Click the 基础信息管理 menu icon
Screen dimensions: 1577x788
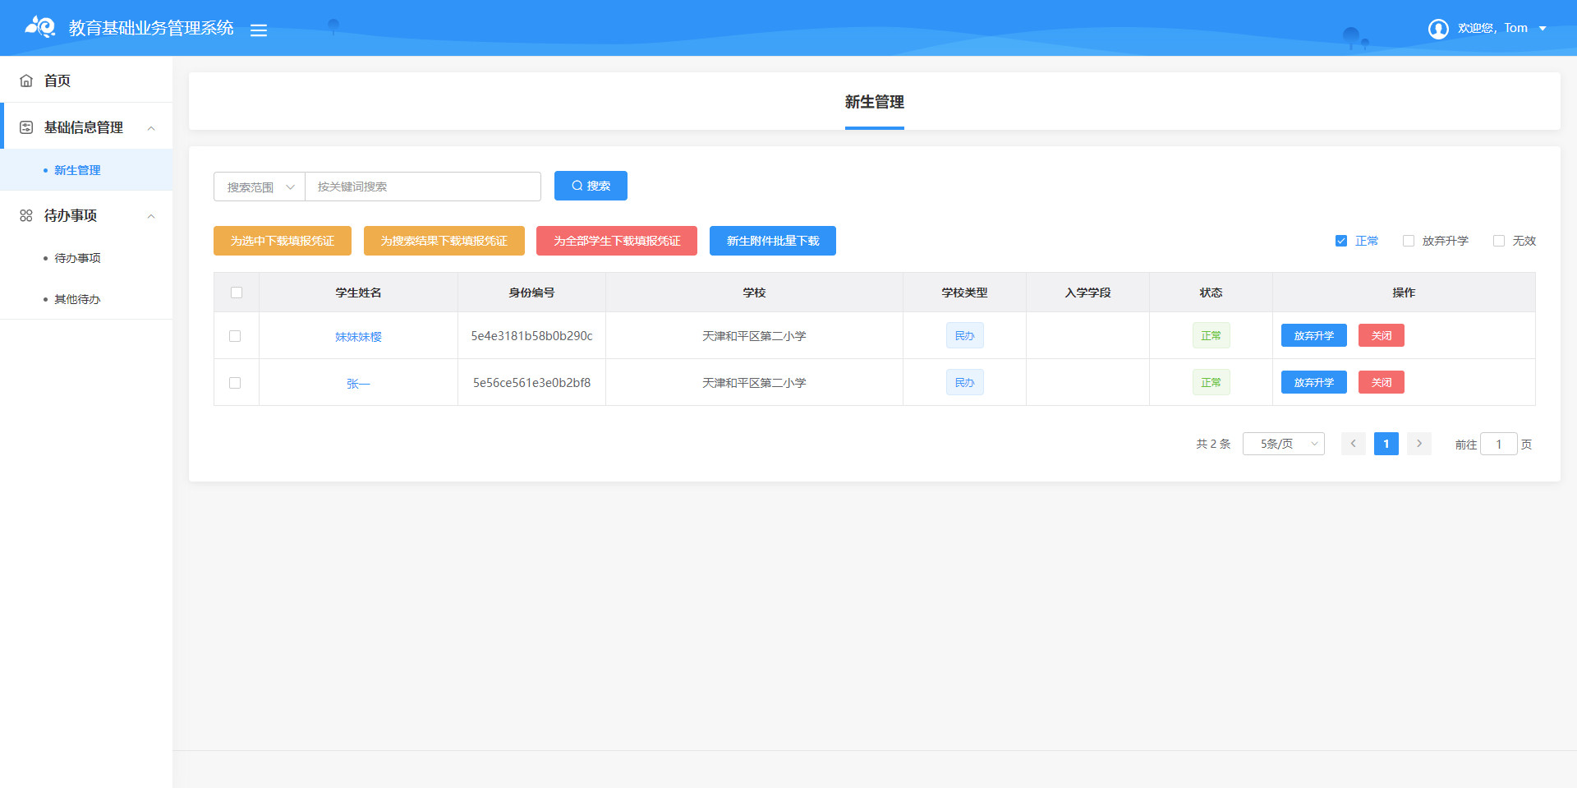26,127
